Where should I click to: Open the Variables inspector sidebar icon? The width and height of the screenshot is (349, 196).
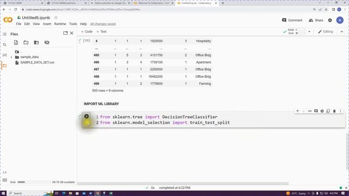(x=5, y=55)
